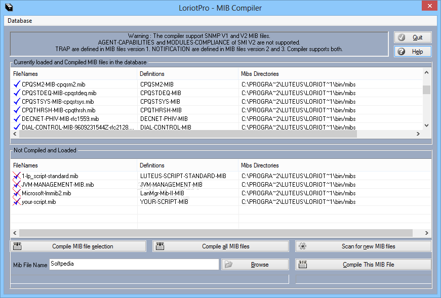Open the Database menu
This screenshot has width=441, height=298.
click(x=20, y=21)
